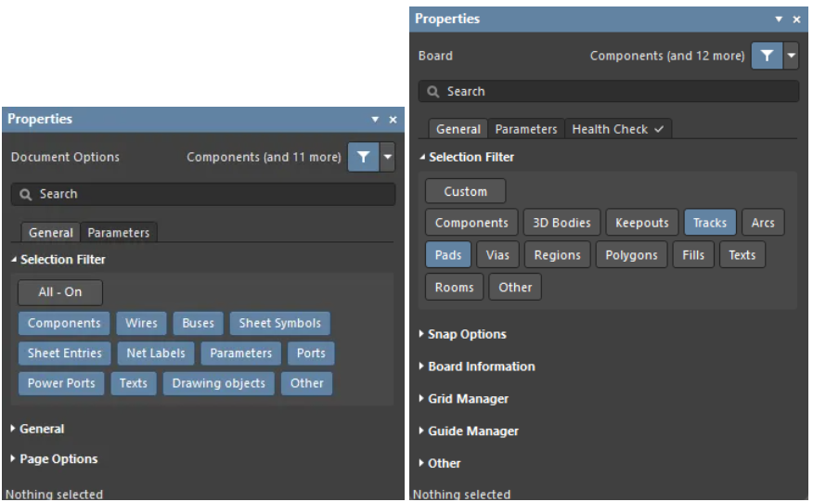Image resolution: width=813 pixels, height=502 pixels.
Task: Close the right Board Properties panel
Action: [797, 19]
